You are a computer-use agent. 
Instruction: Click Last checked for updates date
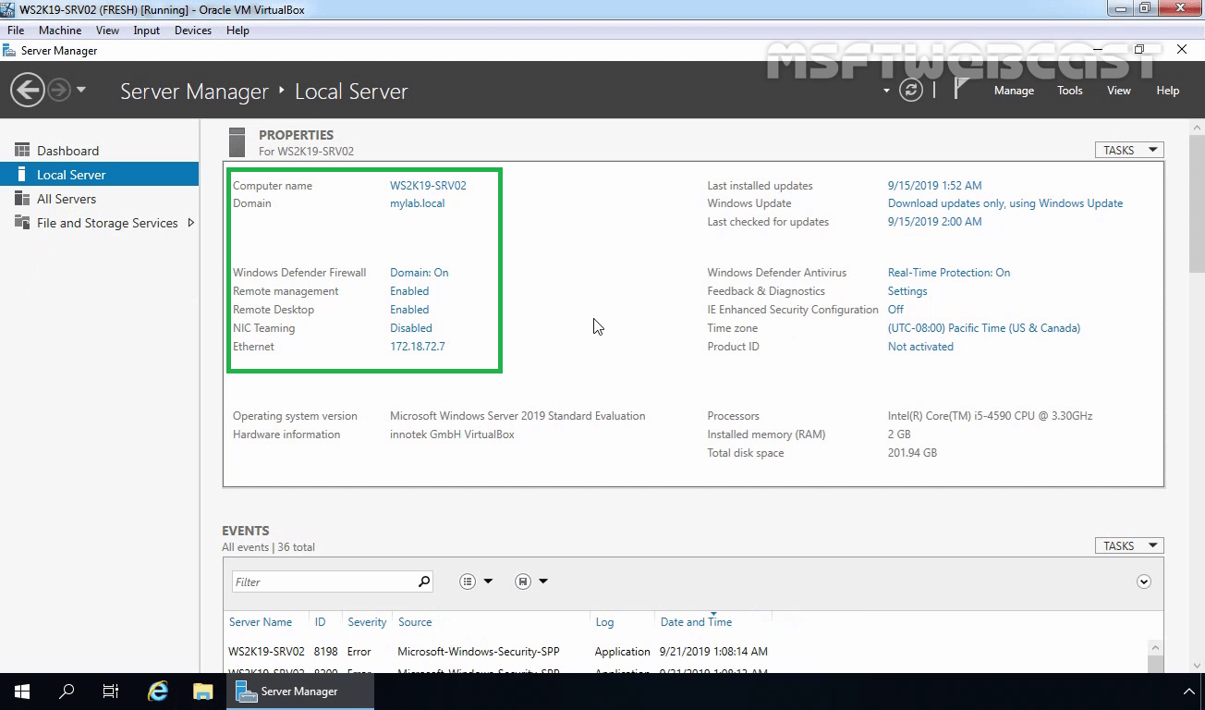click(x=934, y=222)
